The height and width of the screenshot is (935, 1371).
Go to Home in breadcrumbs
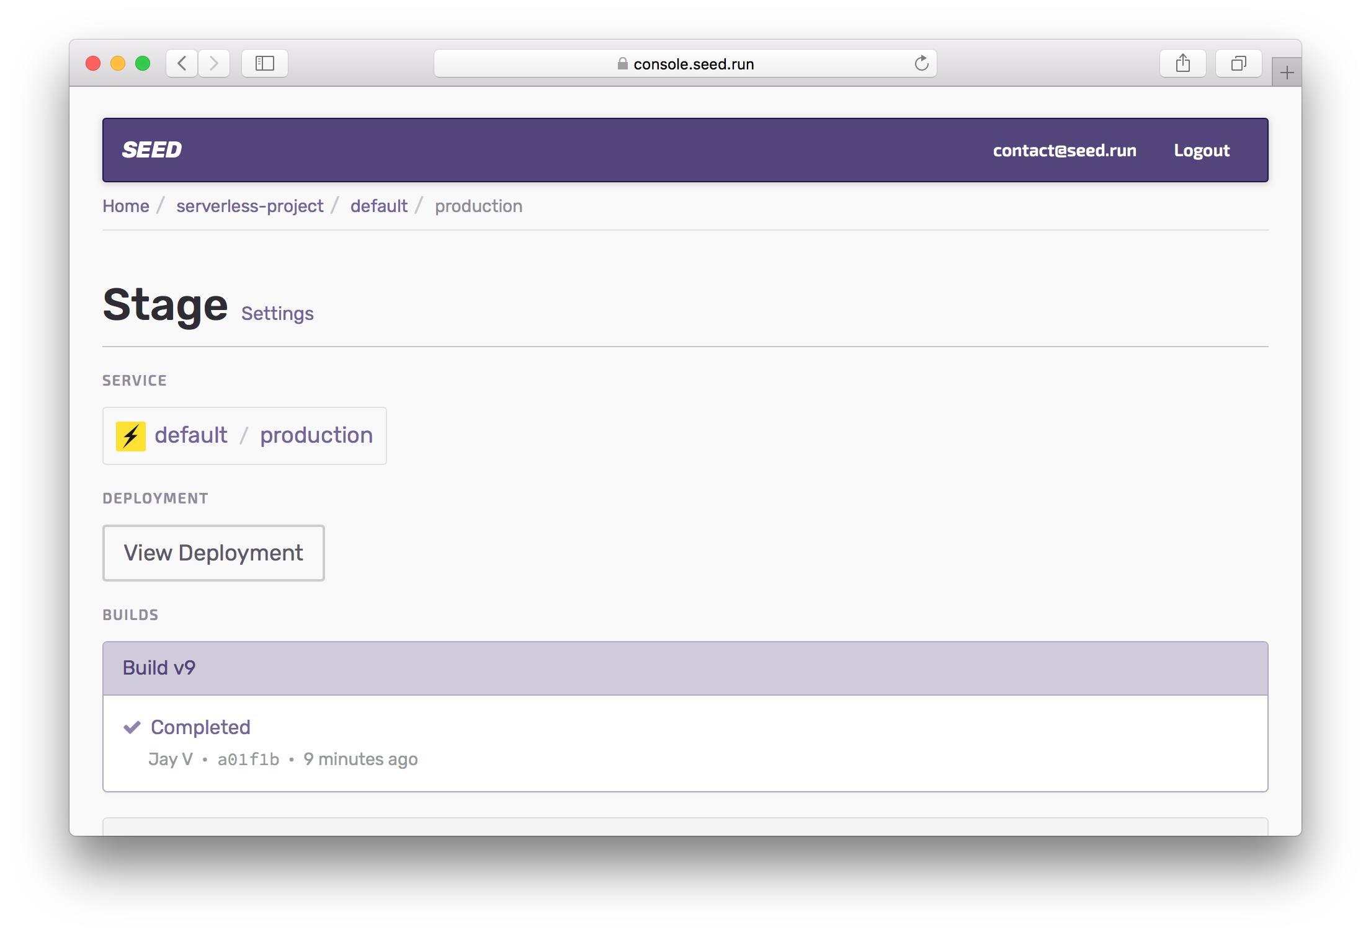[126, 206]
